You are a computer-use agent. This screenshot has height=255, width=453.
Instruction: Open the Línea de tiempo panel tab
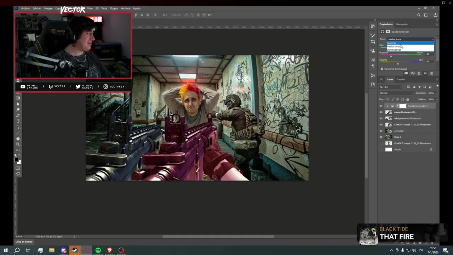pos(24,242)
